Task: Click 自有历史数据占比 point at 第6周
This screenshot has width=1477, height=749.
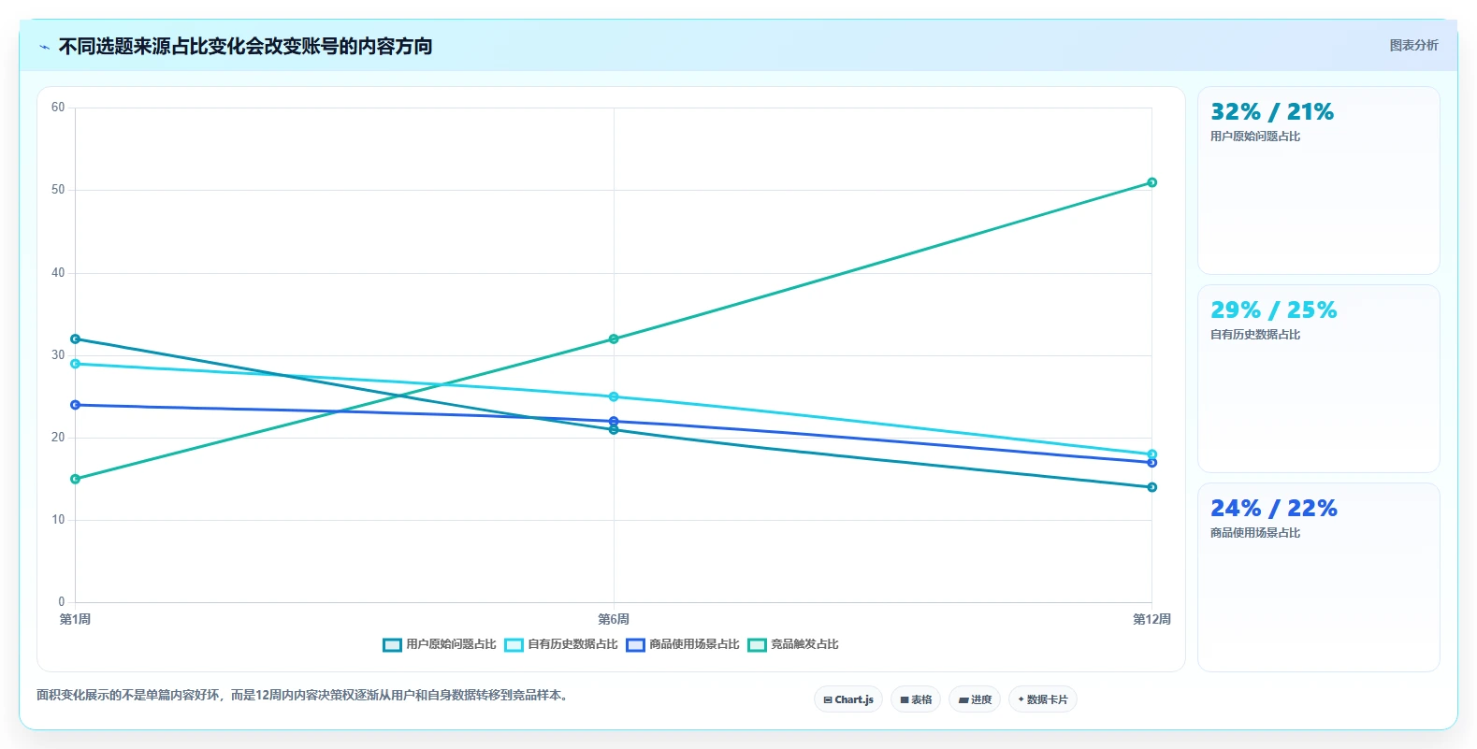Action: [614, 396]
